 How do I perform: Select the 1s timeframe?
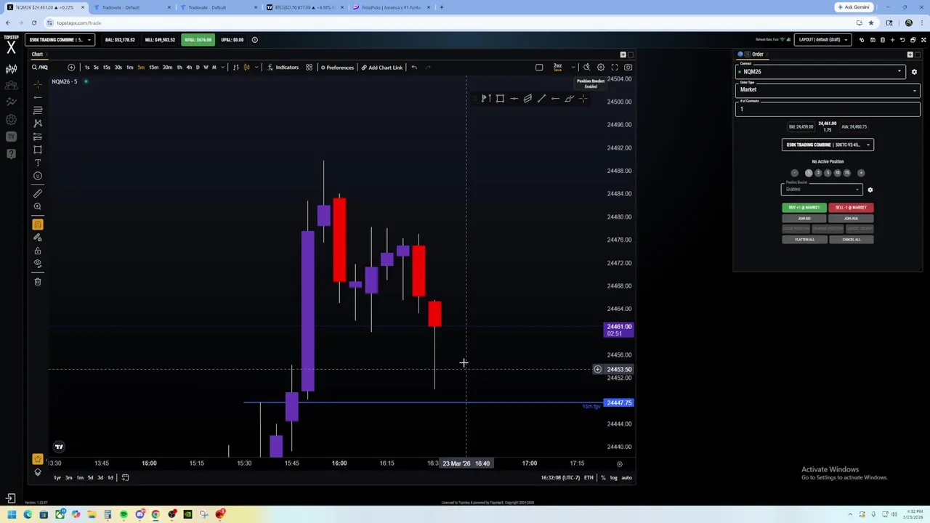86,68
